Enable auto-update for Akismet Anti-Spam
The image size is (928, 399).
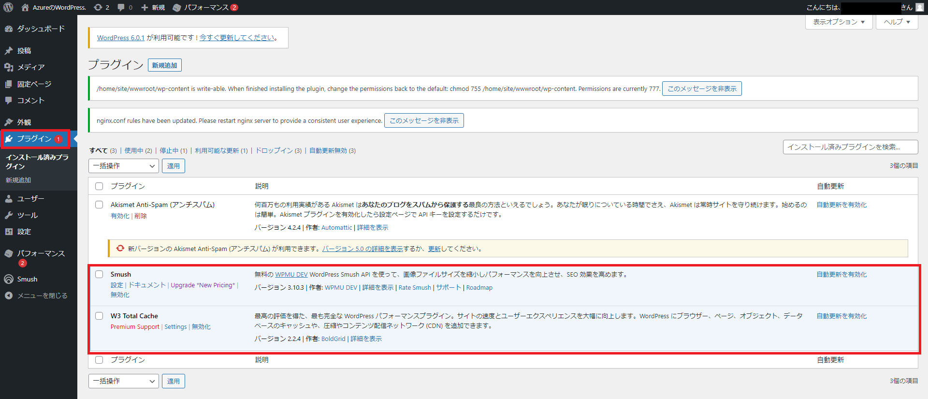tap(841, 205)
